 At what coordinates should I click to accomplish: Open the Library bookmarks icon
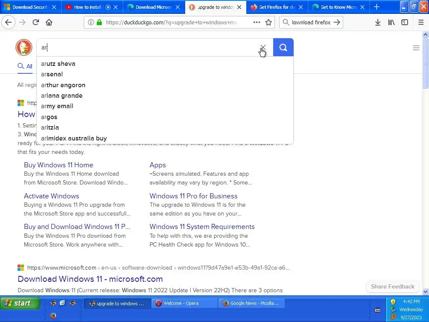(391, 23)
